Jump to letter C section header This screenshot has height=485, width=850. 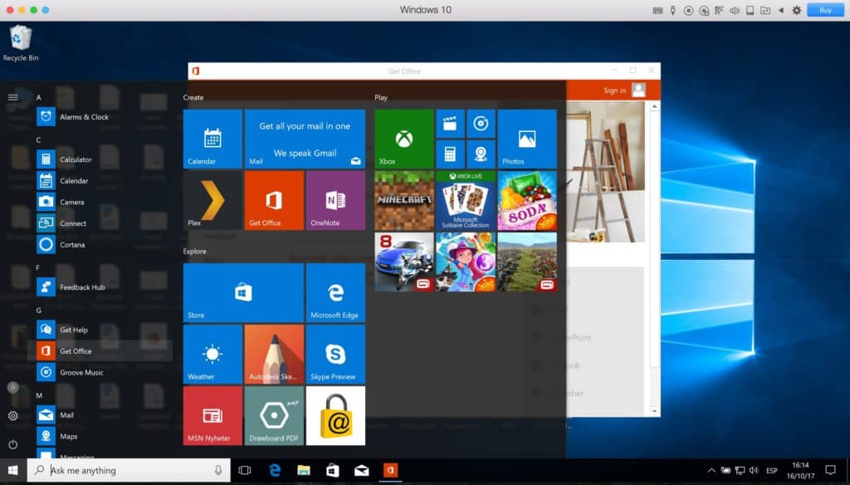[38, 140]
